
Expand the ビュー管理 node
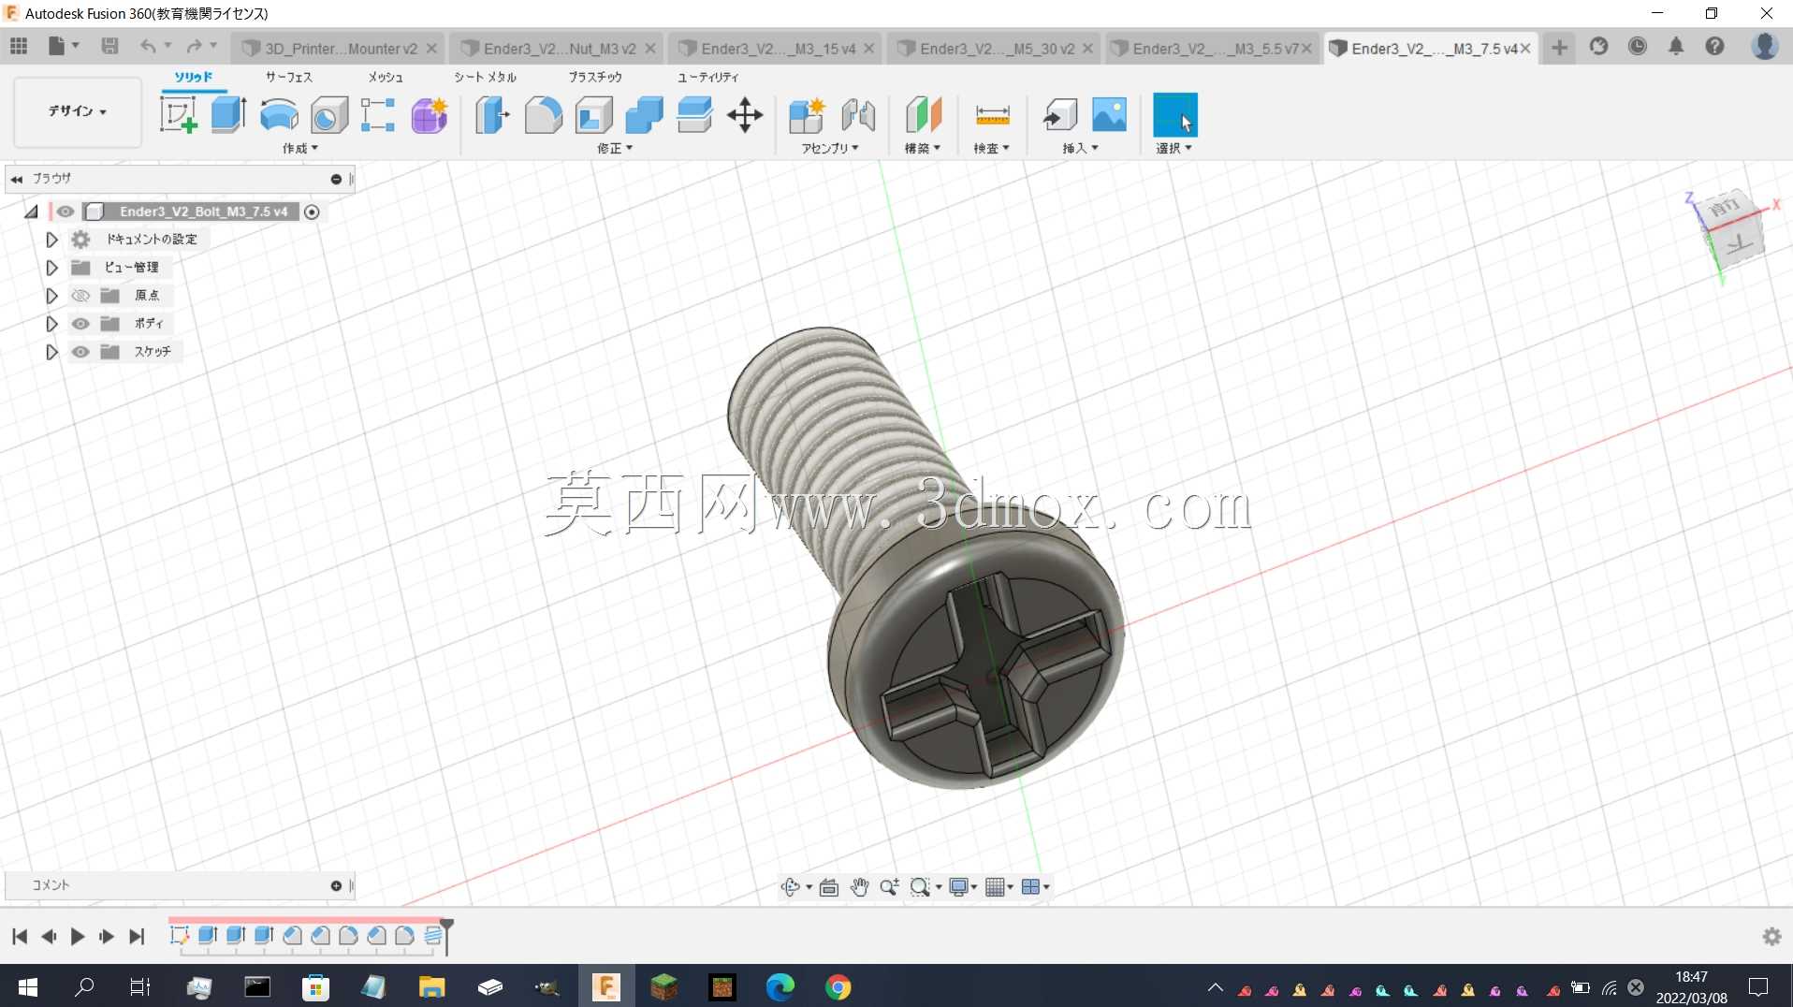(x=51, y=268)
